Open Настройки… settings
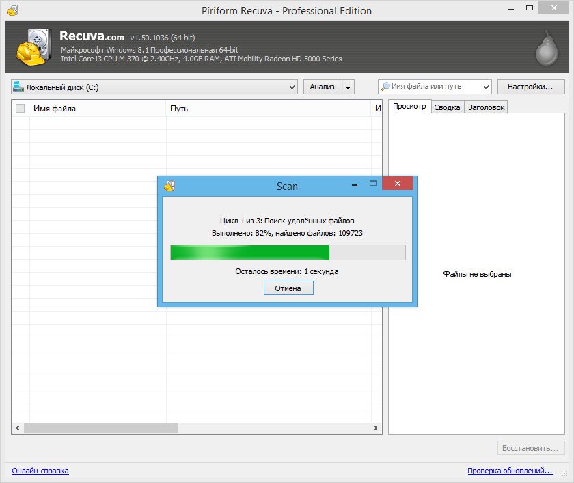 [x=531, y=87]
